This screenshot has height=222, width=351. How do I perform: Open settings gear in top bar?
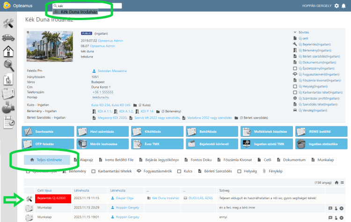336,6
